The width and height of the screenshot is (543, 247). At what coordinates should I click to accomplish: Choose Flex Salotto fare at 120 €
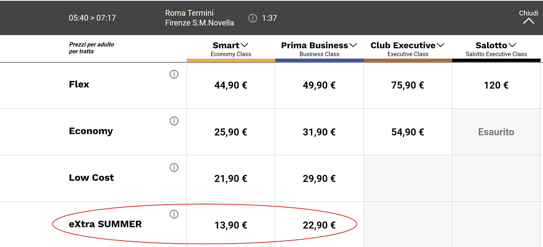pos(496,85)
